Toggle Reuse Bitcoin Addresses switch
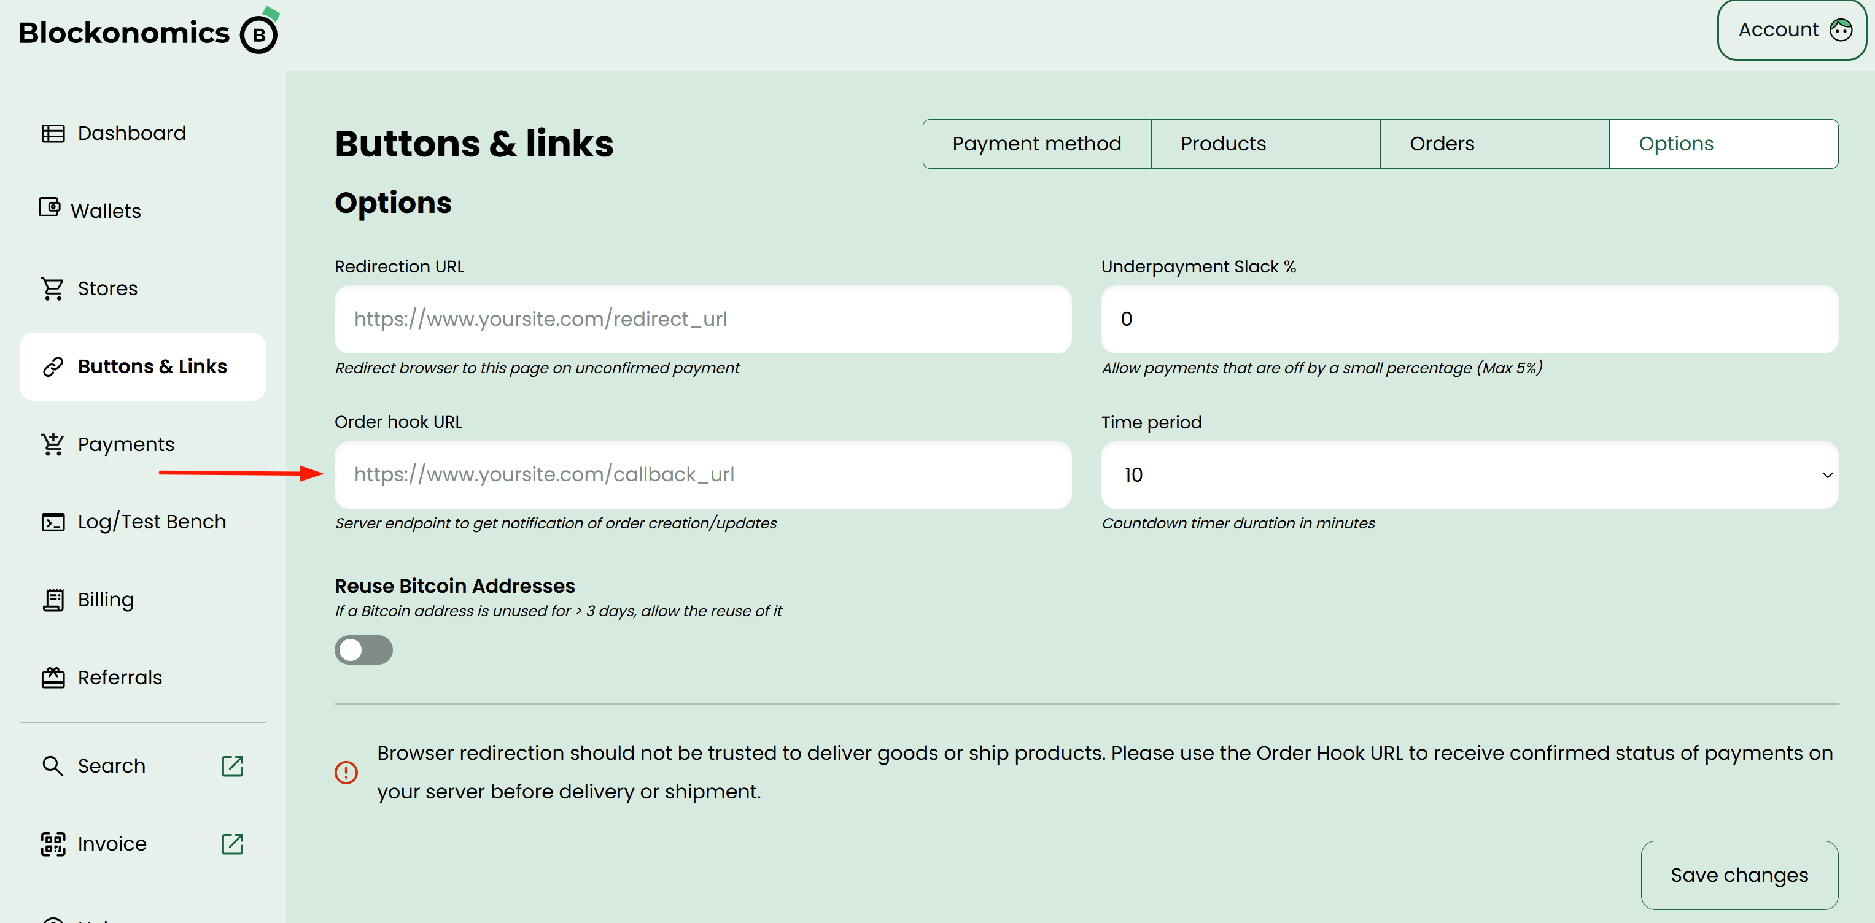 tap(363, 649)
